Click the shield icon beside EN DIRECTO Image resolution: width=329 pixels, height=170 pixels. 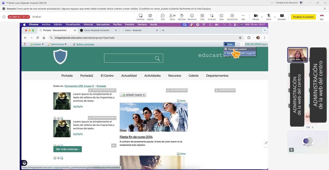[x=4, y=17]
